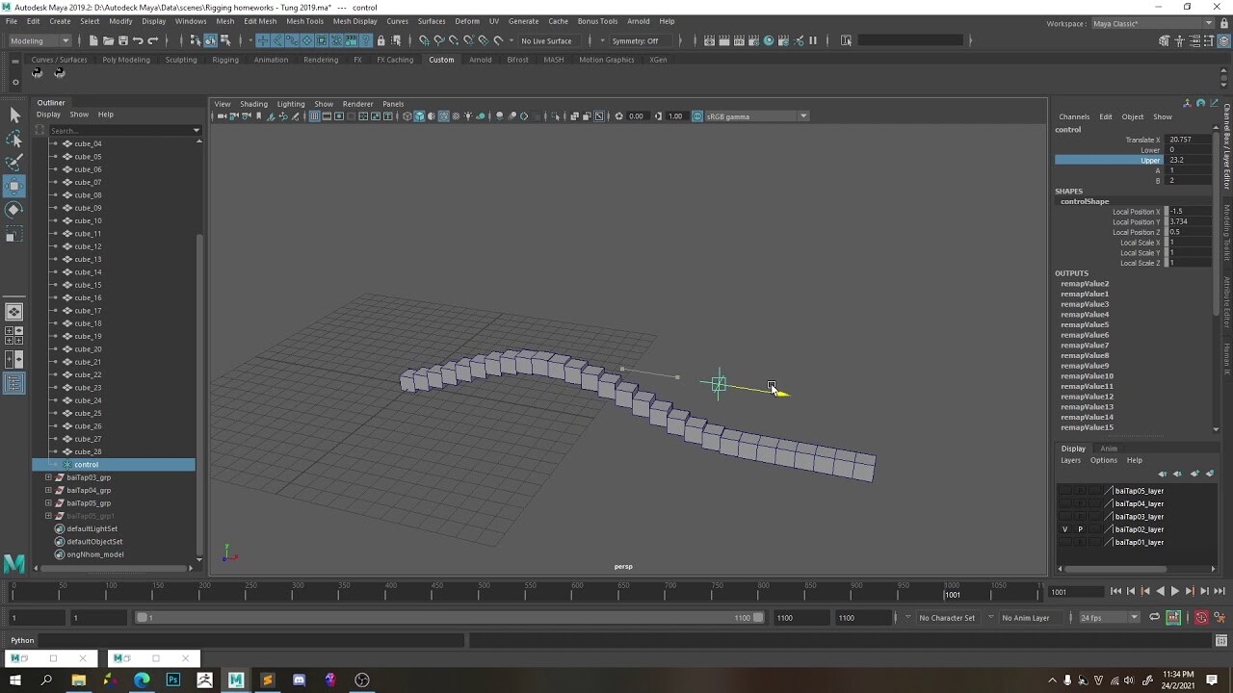
Task: Toggle playback P on baiTap02_layer
Action: (1080, 529)
